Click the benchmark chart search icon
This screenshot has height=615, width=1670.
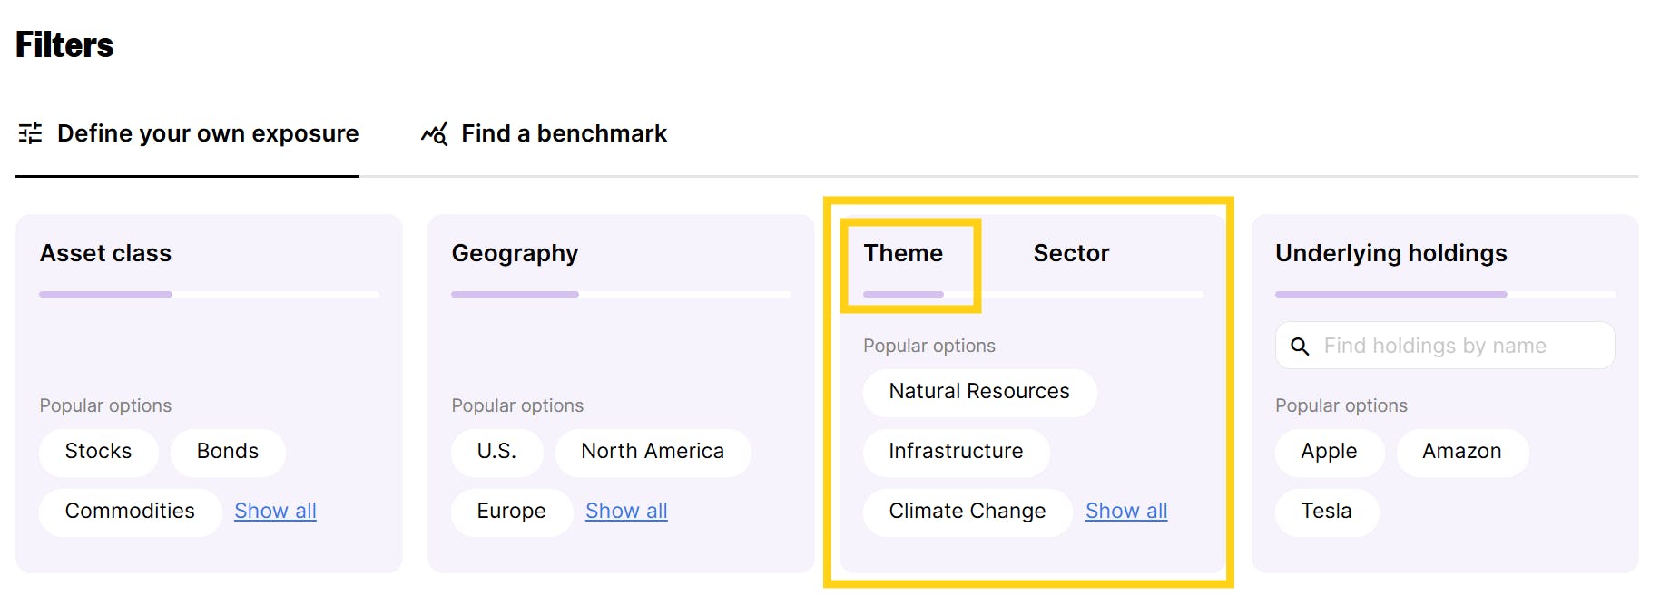pos(434,133)
